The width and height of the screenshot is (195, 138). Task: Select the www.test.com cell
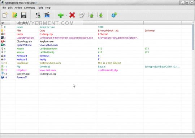(48, 70)
